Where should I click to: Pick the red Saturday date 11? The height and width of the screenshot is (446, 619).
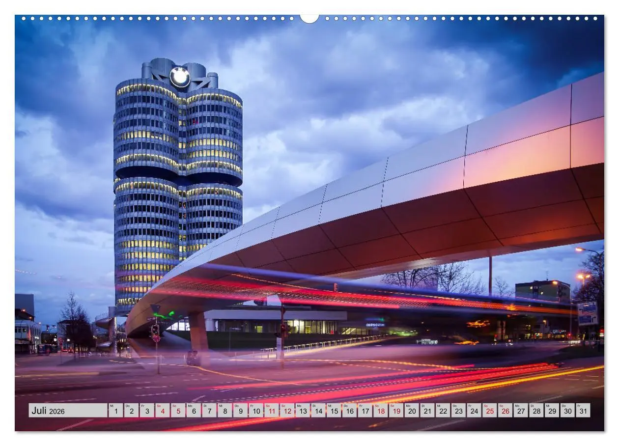tap(272, 411)
